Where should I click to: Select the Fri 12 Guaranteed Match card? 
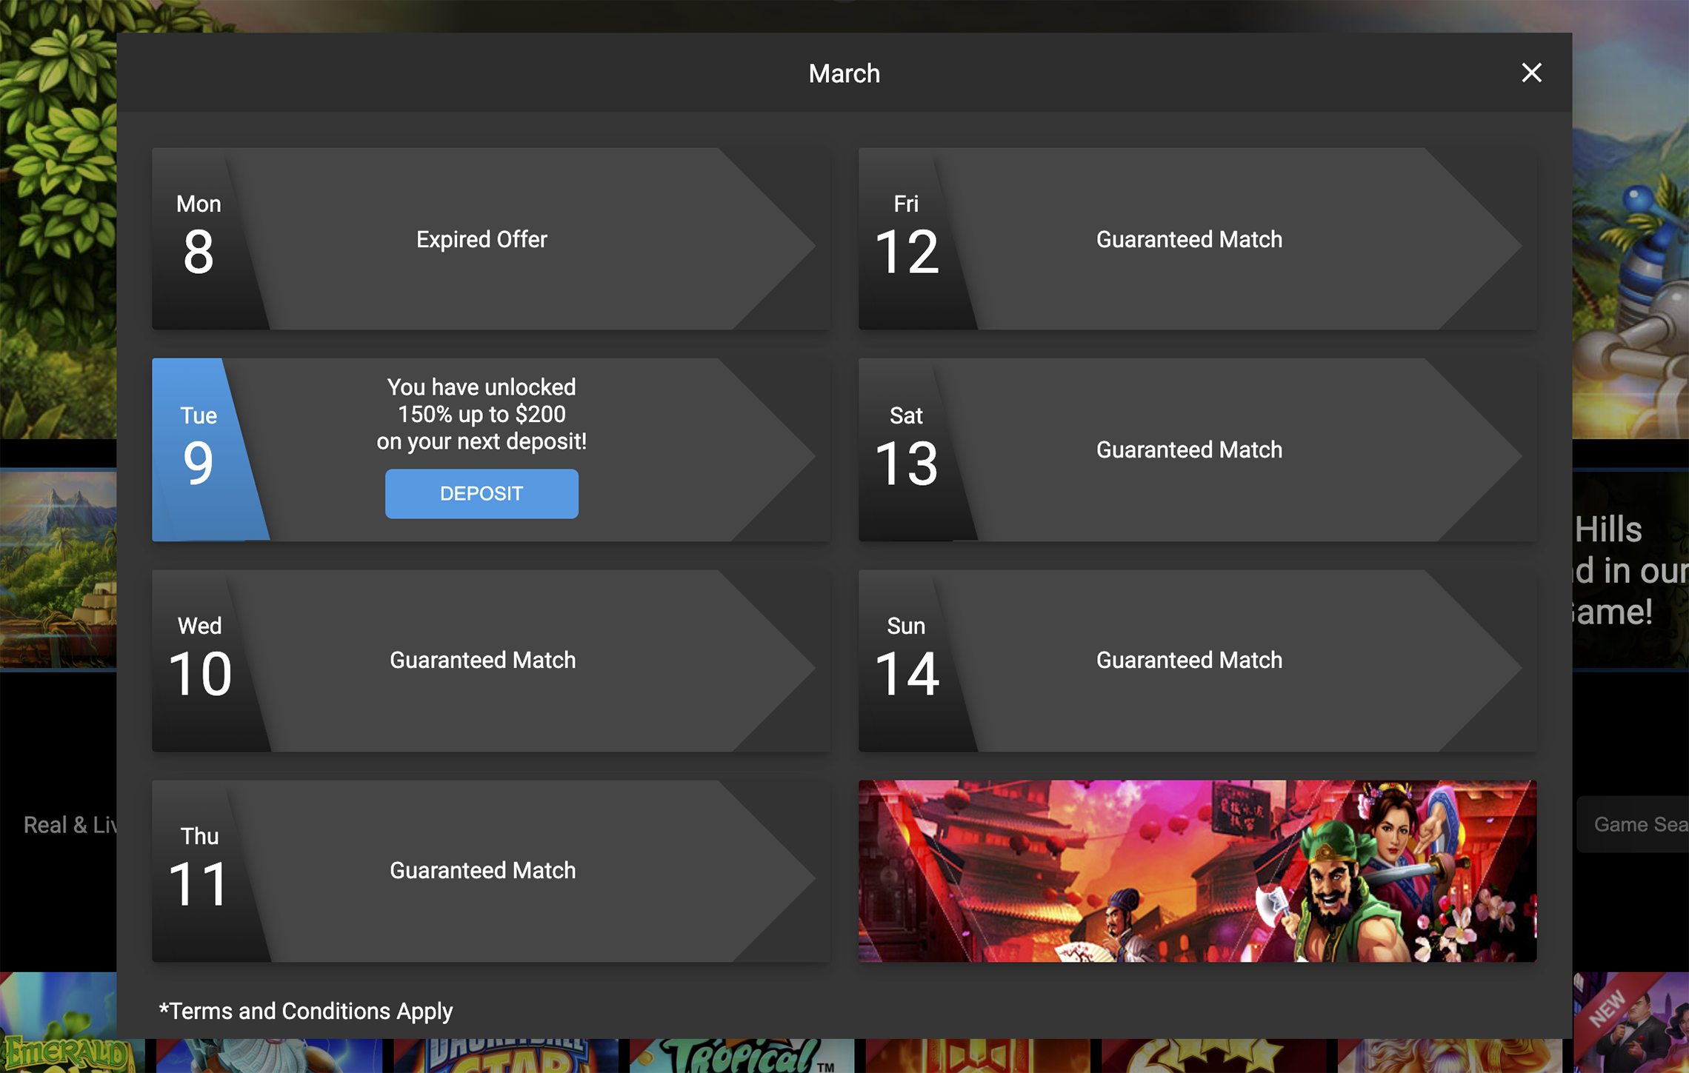(x=1197, y=238)
